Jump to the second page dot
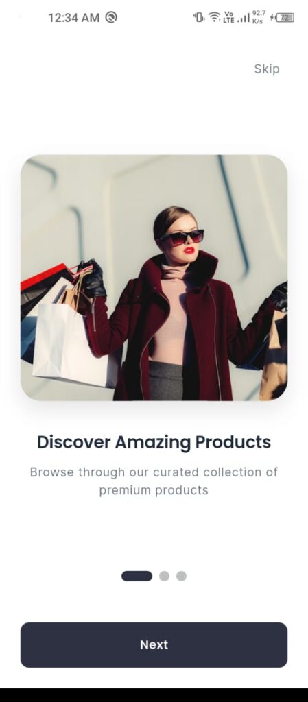 [x=165, y=576]
